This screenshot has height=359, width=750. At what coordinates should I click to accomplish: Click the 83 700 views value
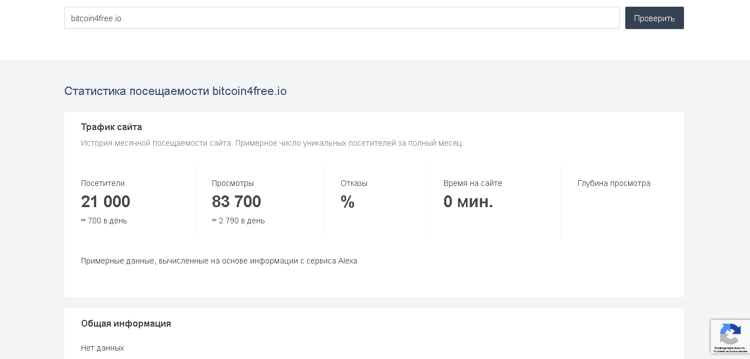236,202
